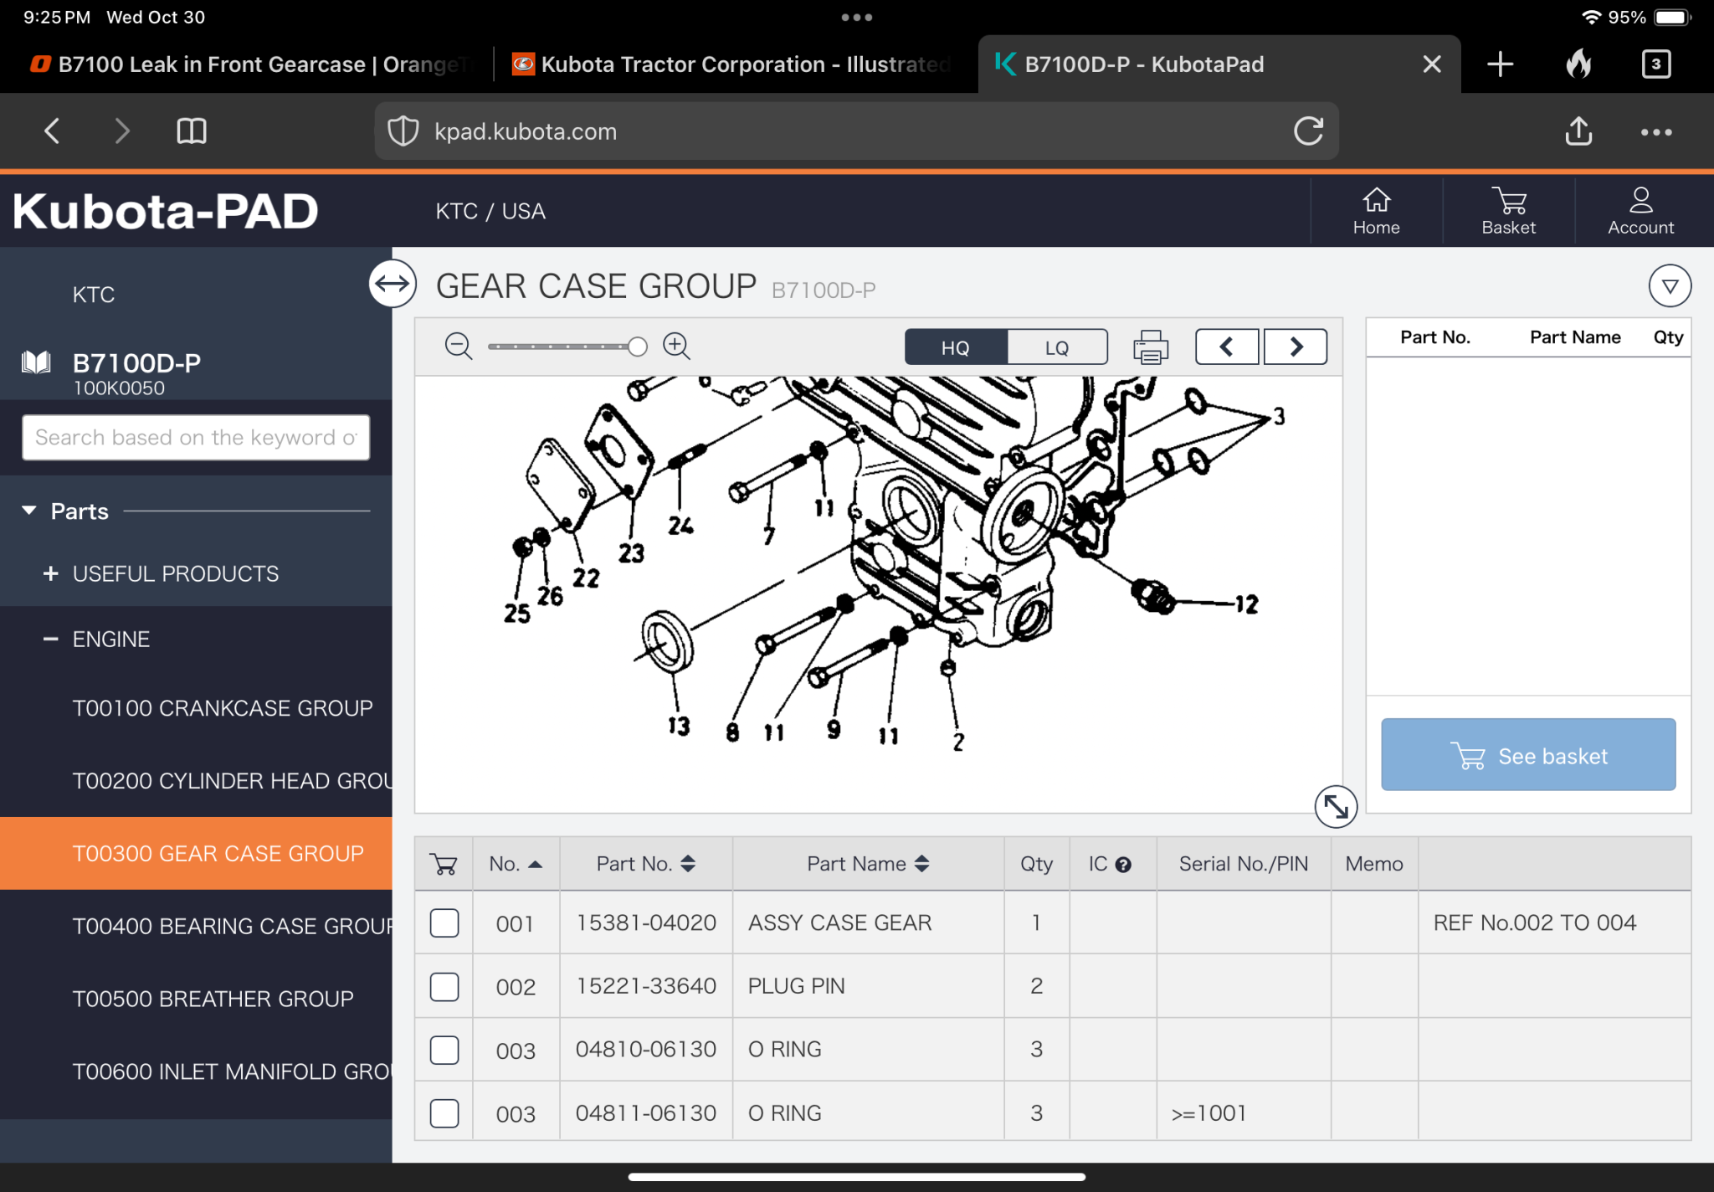
Task: Check the box for O RING 04810-06130
Action: point(444,1050)
